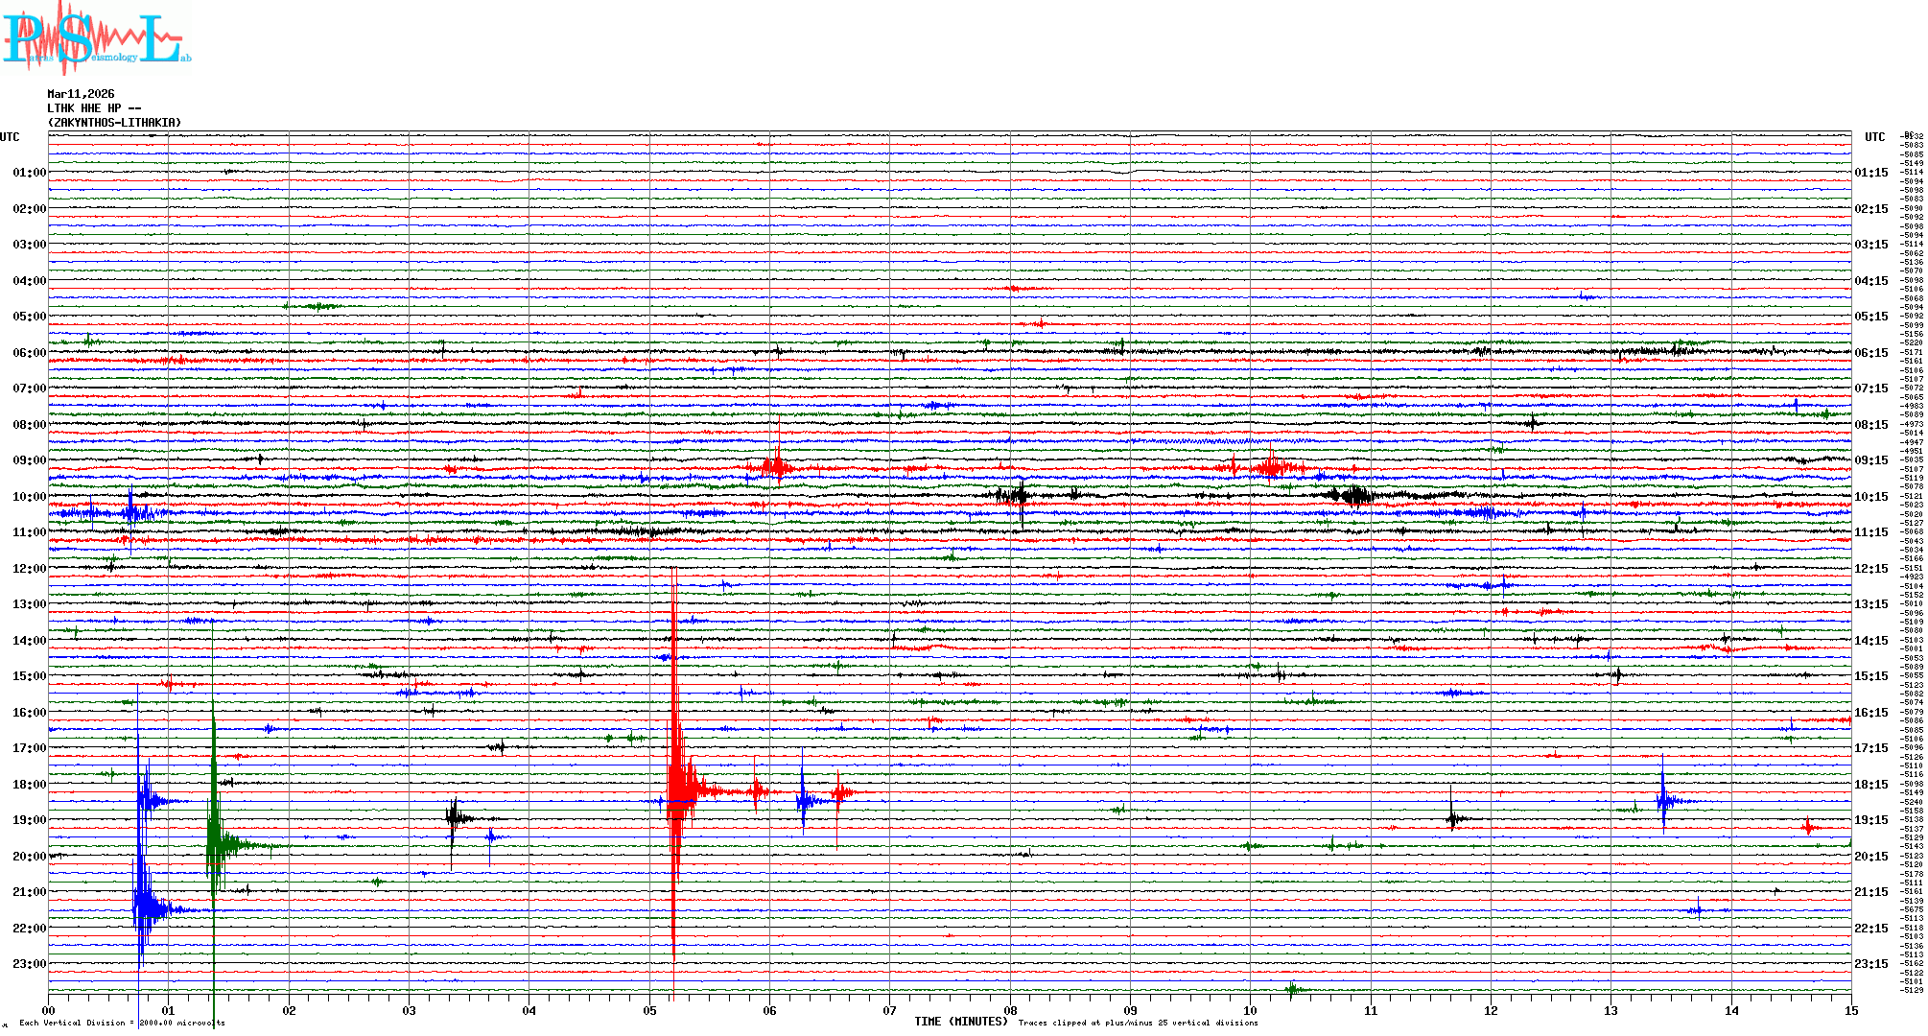Select the 18:00 hour marker on left
Image resolution: width=1928 pixels, height=1036 pixels.
click(29, 785)
